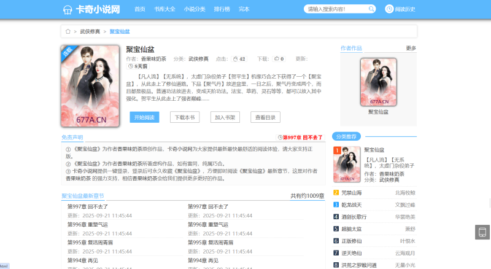The image size is (491, 269).
Task: Click the 点击 count 42 badge
Action: (x=239, y=58)
